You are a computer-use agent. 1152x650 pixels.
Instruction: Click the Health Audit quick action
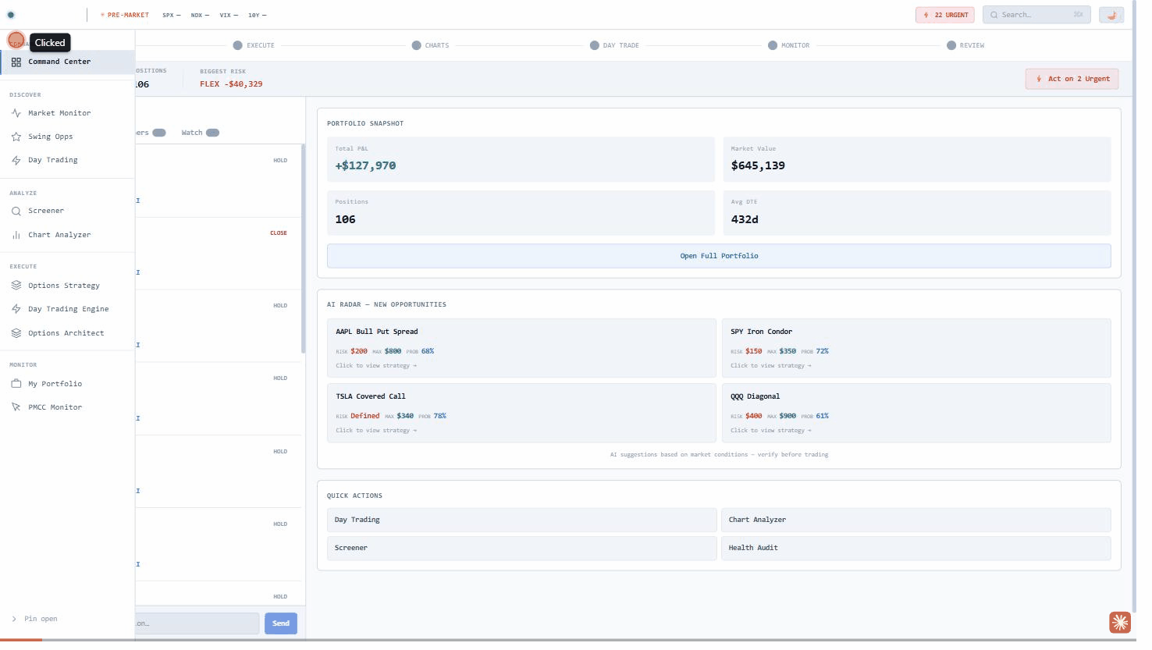click(916, 548)
